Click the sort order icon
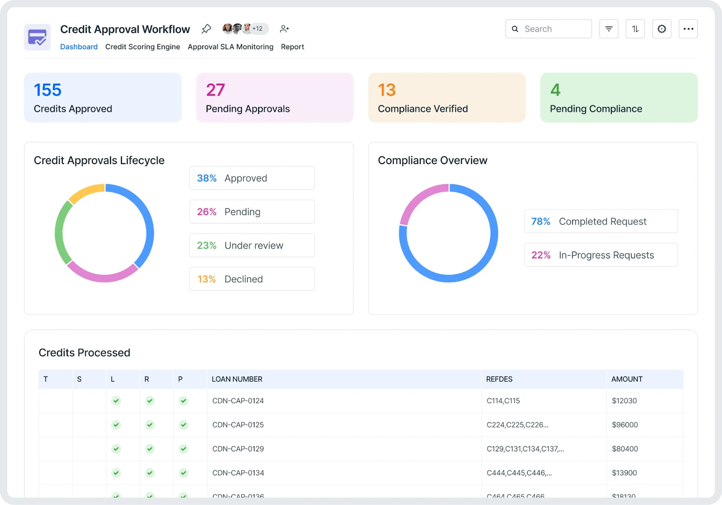722x505 pixels. click(635, 28)
